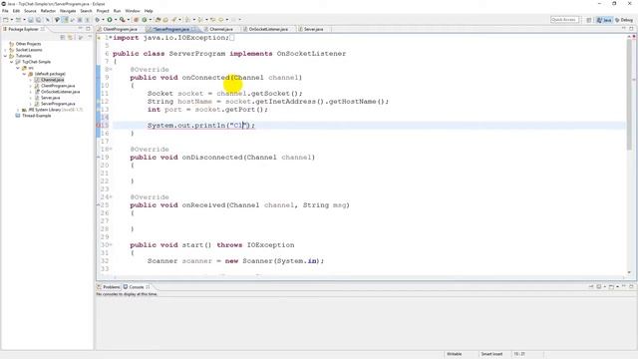
Task: Switch to the OnSocketListener.java editor tab
Action: [x=265, y=29]
